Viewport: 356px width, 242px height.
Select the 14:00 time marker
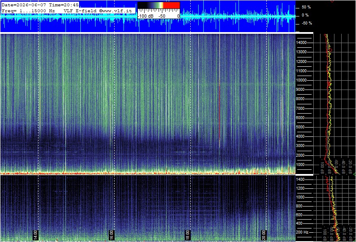pos(36,235)
